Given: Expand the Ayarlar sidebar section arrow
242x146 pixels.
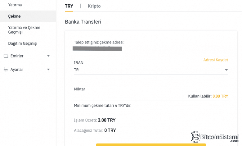Looking at the screenshot, I should click(48, 70).
